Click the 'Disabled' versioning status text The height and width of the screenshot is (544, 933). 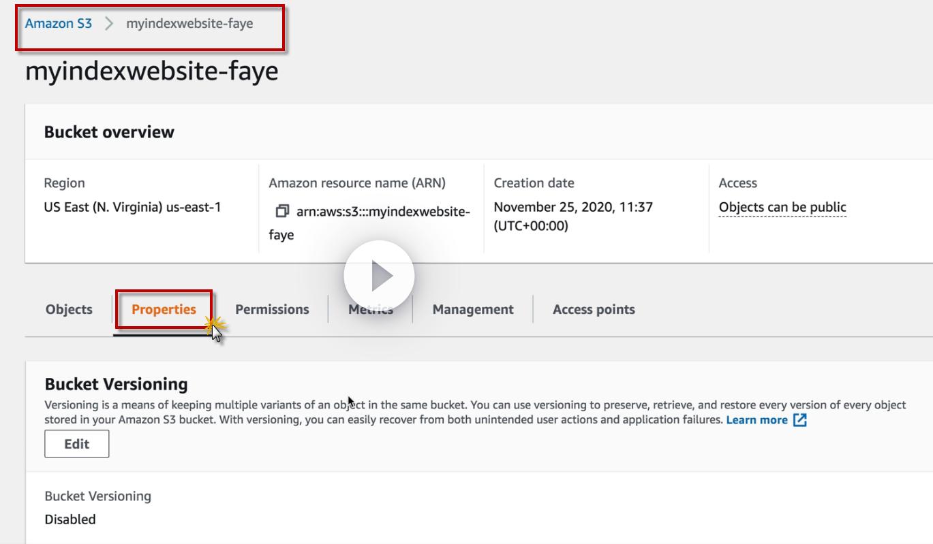70,519
